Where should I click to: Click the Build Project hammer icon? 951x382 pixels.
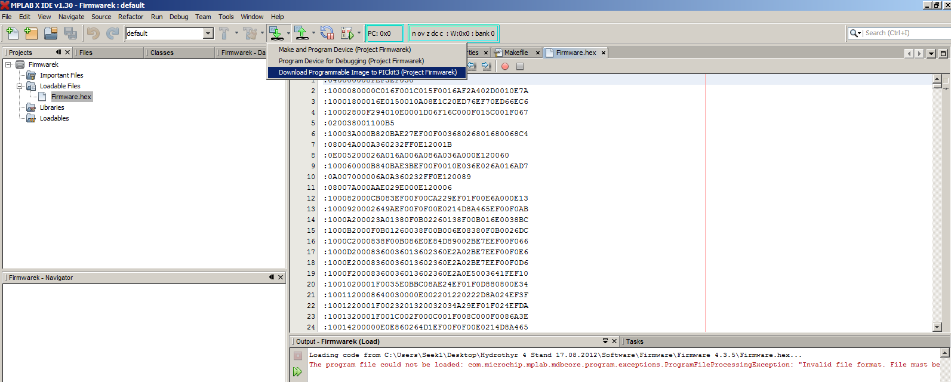224,33
